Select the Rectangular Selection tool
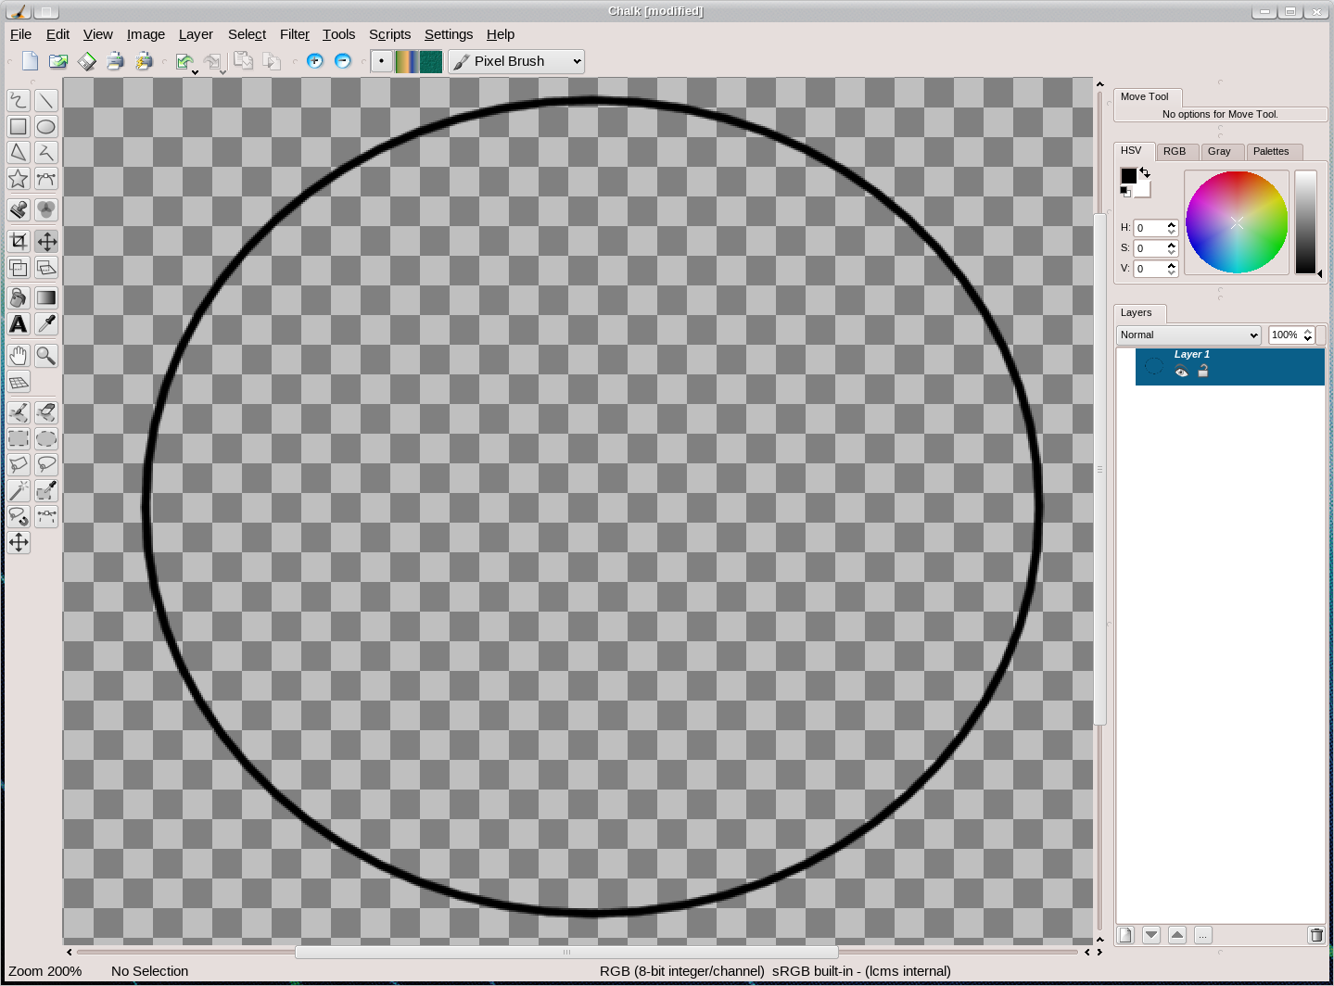Viewport: 1334px width, 986px height. tap(19, 438)
